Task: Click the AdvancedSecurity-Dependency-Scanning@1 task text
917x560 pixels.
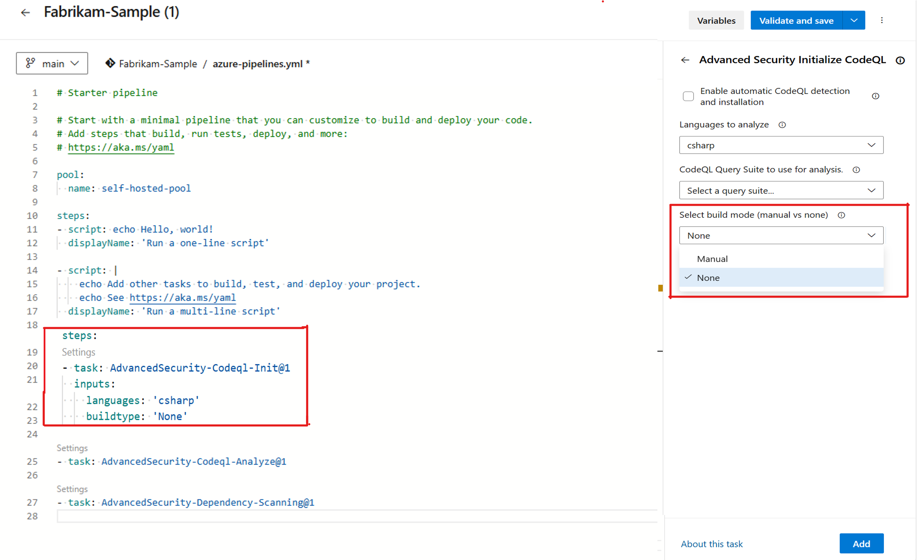Action: point(208,502)
